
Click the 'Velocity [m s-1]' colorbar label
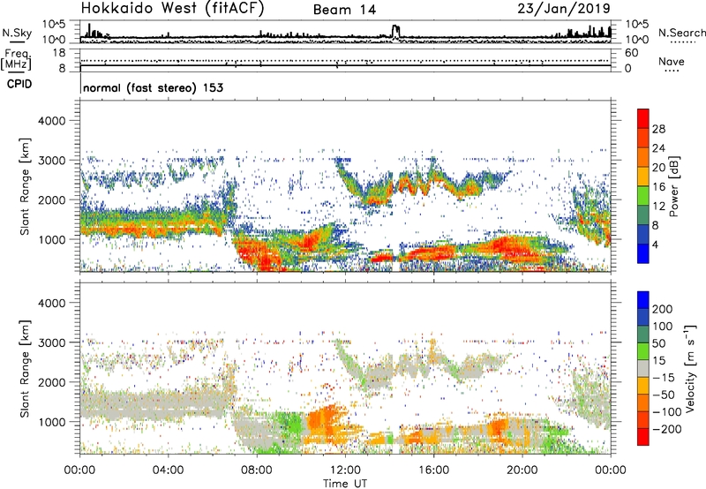point(690,368)
